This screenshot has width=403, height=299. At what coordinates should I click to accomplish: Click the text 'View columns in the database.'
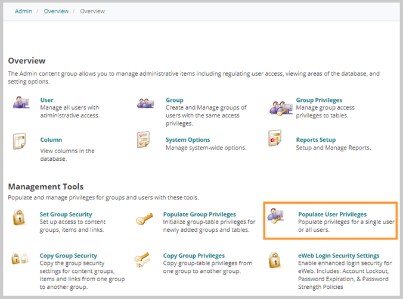67,155
